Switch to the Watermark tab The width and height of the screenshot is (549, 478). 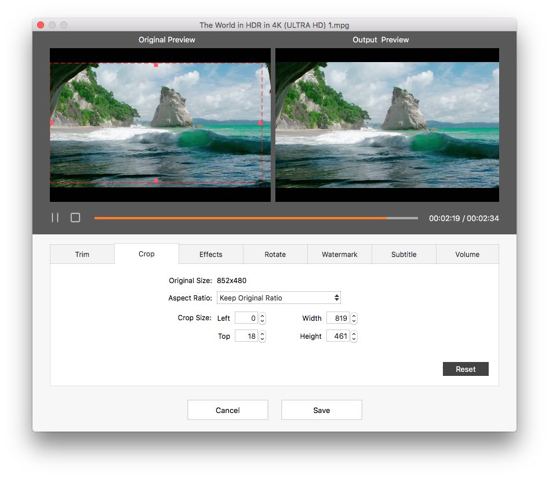click(x=340, y=254)
